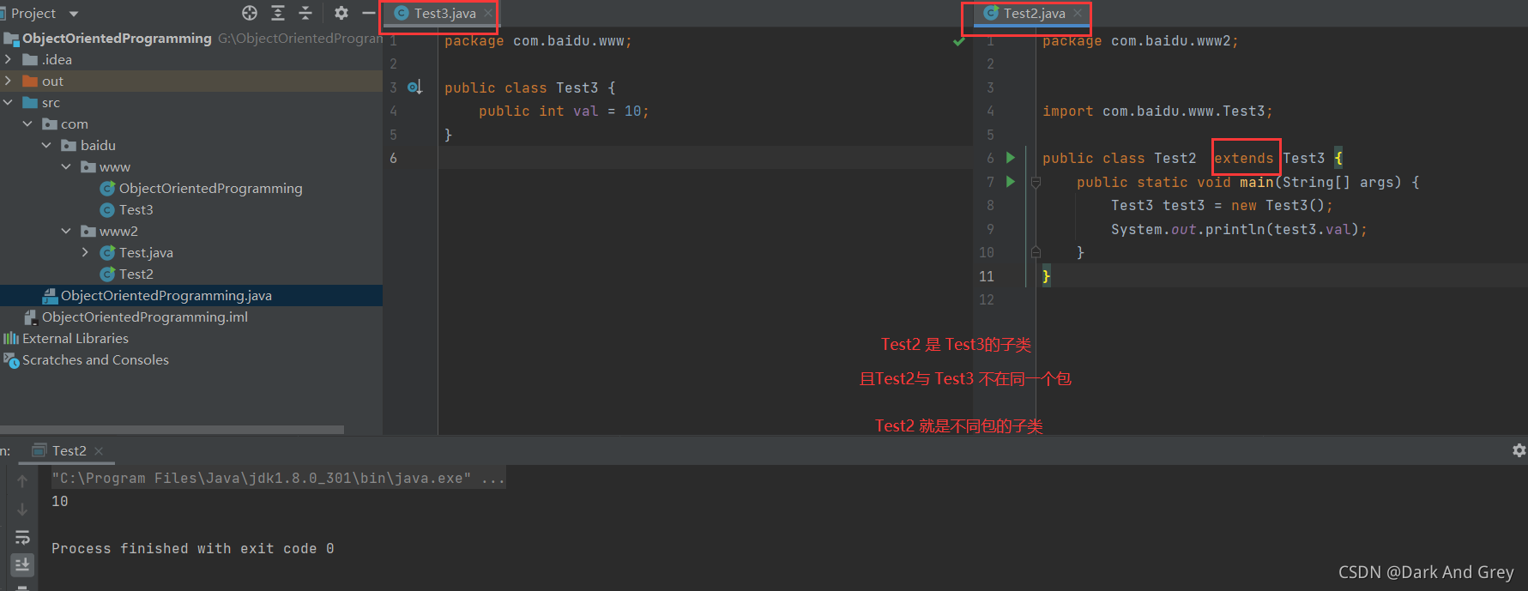The image size is (1528, 591).
Task: Collapse main method using line 7 fold marker
Action: tap(1036, 182)
